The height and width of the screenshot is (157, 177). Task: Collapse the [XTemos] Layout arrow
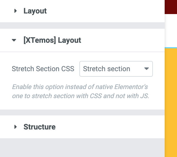[x=14, y=40]
